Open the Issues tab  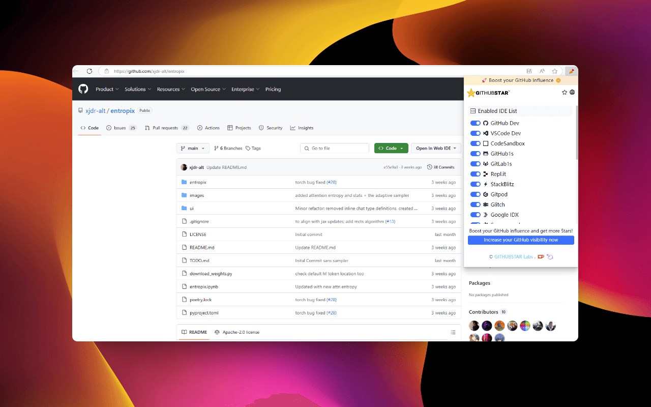pyautogui.click(x=122, y=128)
